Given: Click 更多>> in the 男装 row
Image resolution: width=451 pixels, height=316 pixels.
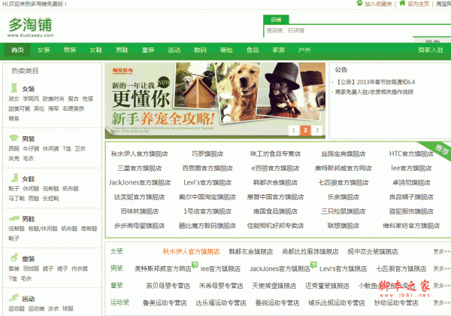Looking at the screenshot, I should tap(441, 269).
